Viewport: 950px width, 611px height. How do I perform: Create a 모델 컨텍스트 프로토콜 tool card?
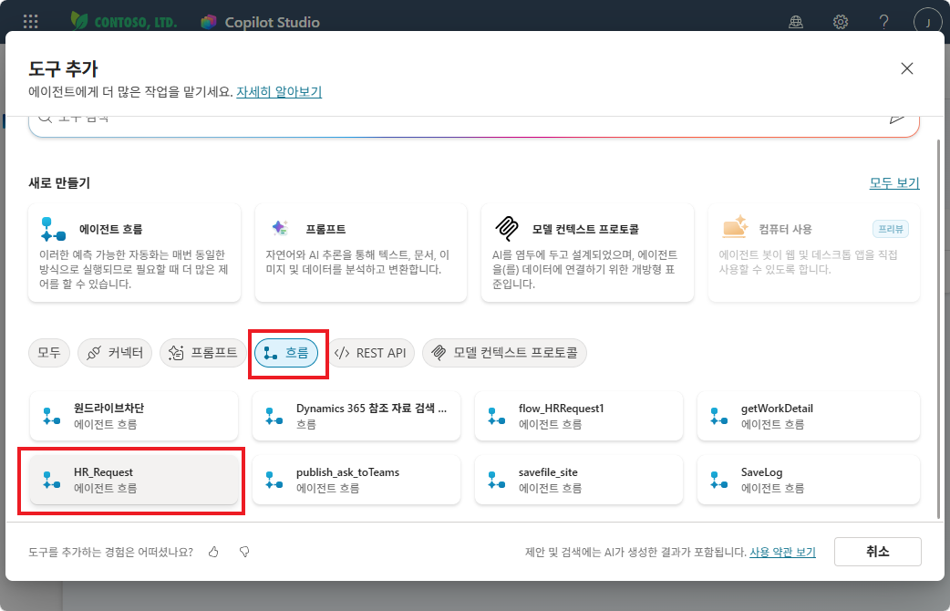click(x=587, y=253)
